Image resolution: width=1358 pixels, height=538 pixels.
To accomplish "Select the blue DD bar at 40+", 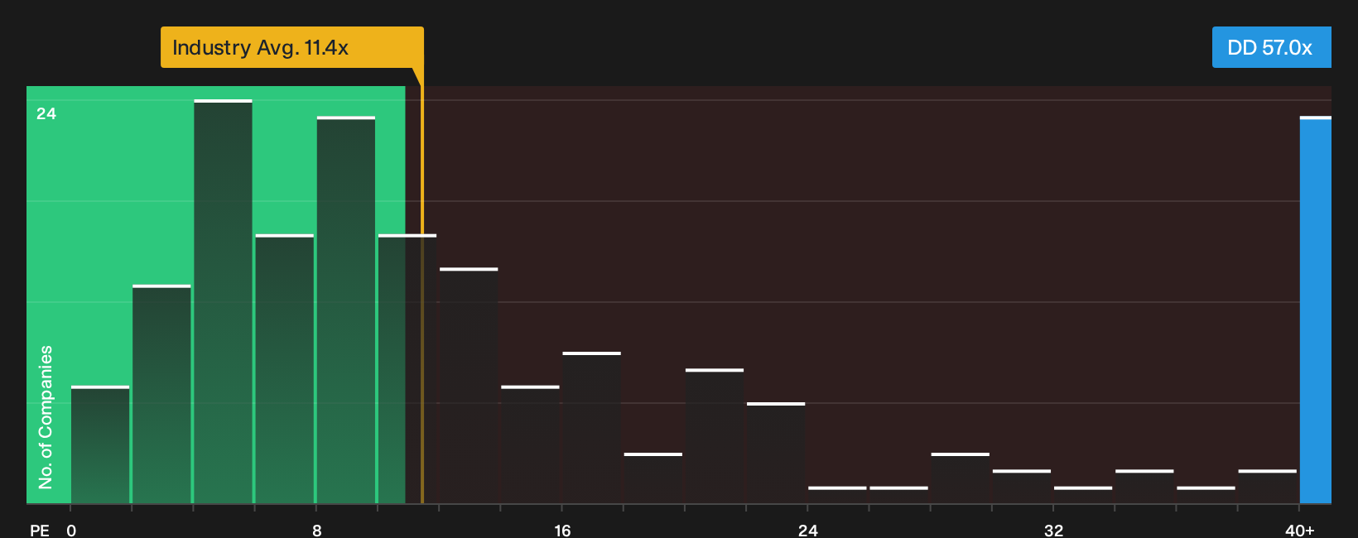I will coord(1316,310).
